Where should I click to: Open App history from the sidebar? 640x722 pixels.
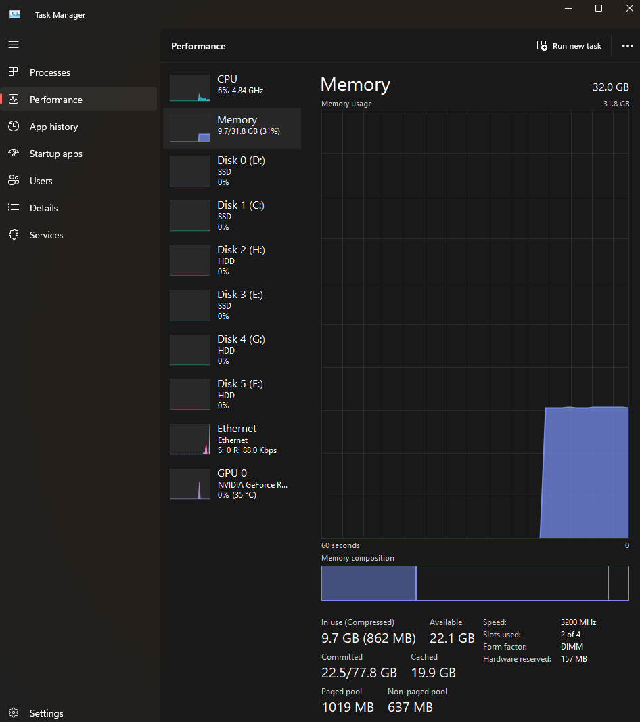14,126
